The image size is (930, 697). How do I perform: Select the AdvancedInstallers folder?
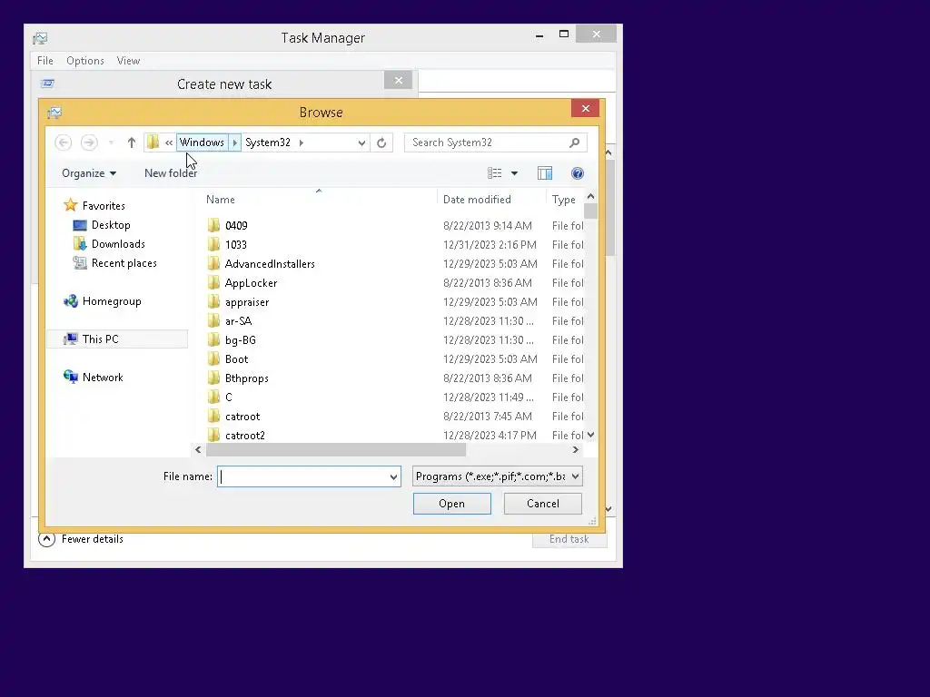point(270,264)
